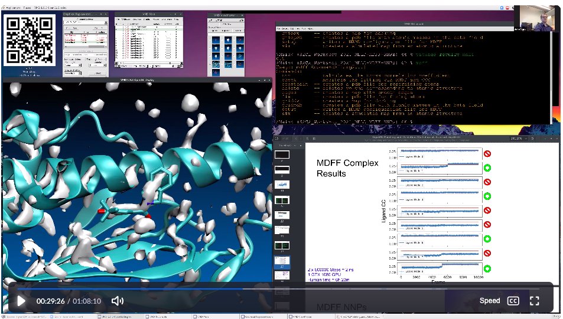Screen dimensions: 563x319
Task: Turn on closed captions (CC)
Action: tap(513, 301)
